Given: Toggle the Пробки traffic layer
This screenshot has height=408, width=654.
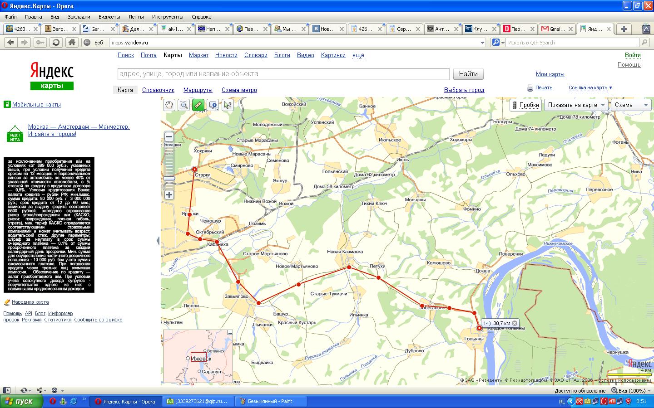Looking at the screenshot, I should click(525, 105).
